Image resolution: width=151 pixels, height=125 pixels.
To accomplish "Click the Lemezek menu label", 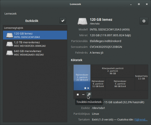I will 11,14.
